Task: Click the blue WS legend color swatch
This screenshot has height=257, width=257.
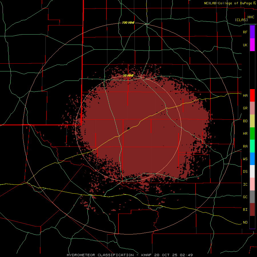Action: [252, 159]
